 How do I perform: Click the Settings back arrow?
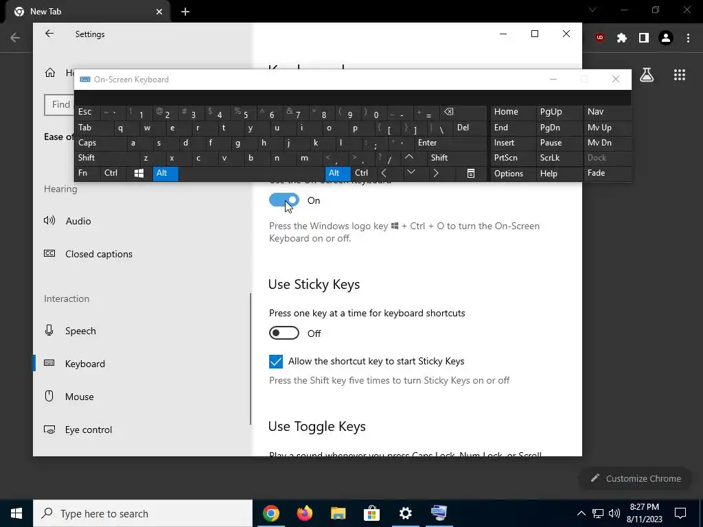coord(49,34)
